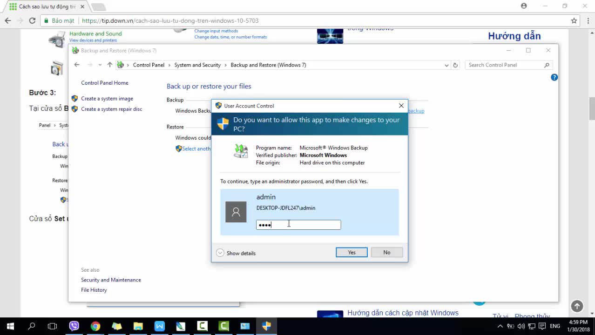Click the Chrome profile icon
The width and height of the screenshot is (595, 335).
[524, 6]
